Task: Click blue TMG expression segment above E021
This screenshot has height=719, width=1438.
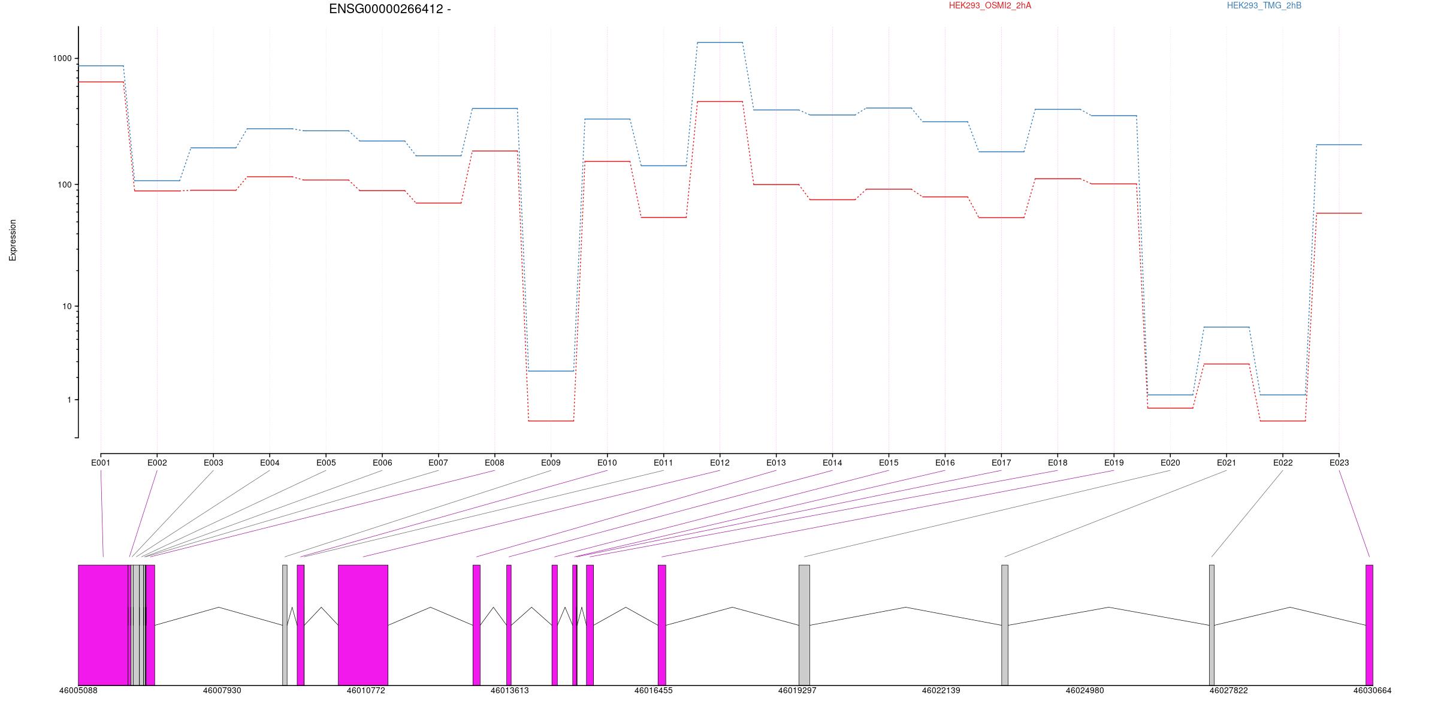Action: [x=1226, y=327]
